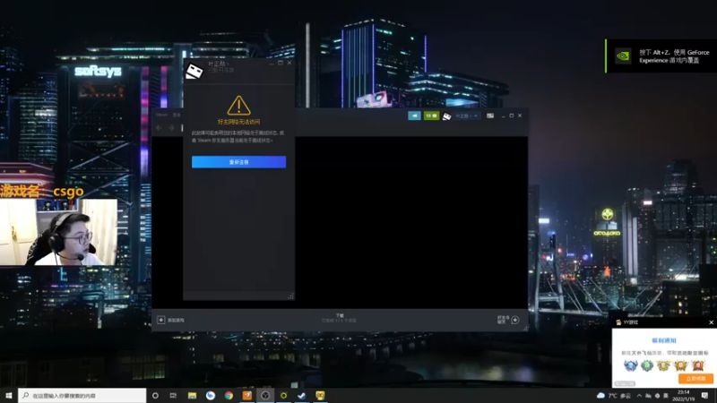Click the Steam profile avatar in title bar
Screen dimensions: 717x403
tap(446, 116)
